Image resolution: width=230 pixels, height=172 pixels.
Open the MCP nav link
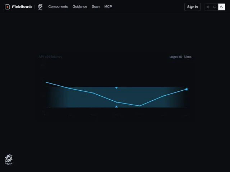pos(108,6)
